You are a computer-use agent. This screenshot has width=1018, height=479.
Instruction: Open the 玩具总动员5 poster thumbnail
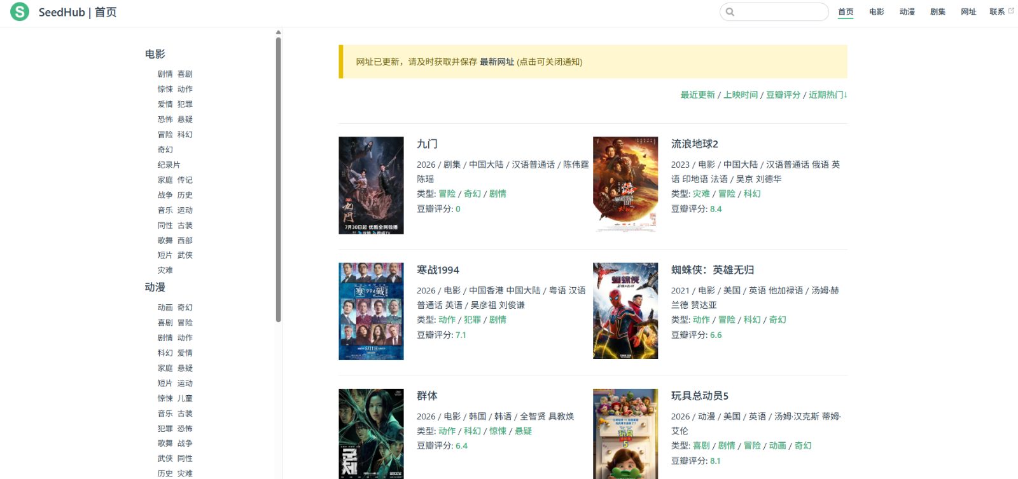pos(625,433)
